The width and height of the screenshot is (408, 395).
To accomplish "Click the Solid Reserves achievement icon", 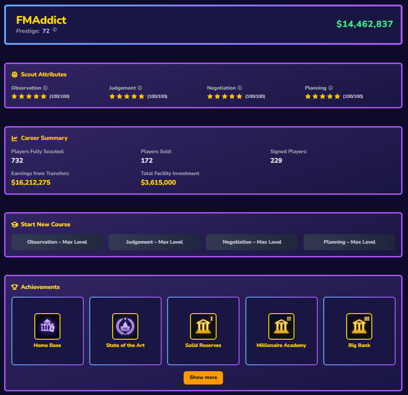I will coord(203,326).
